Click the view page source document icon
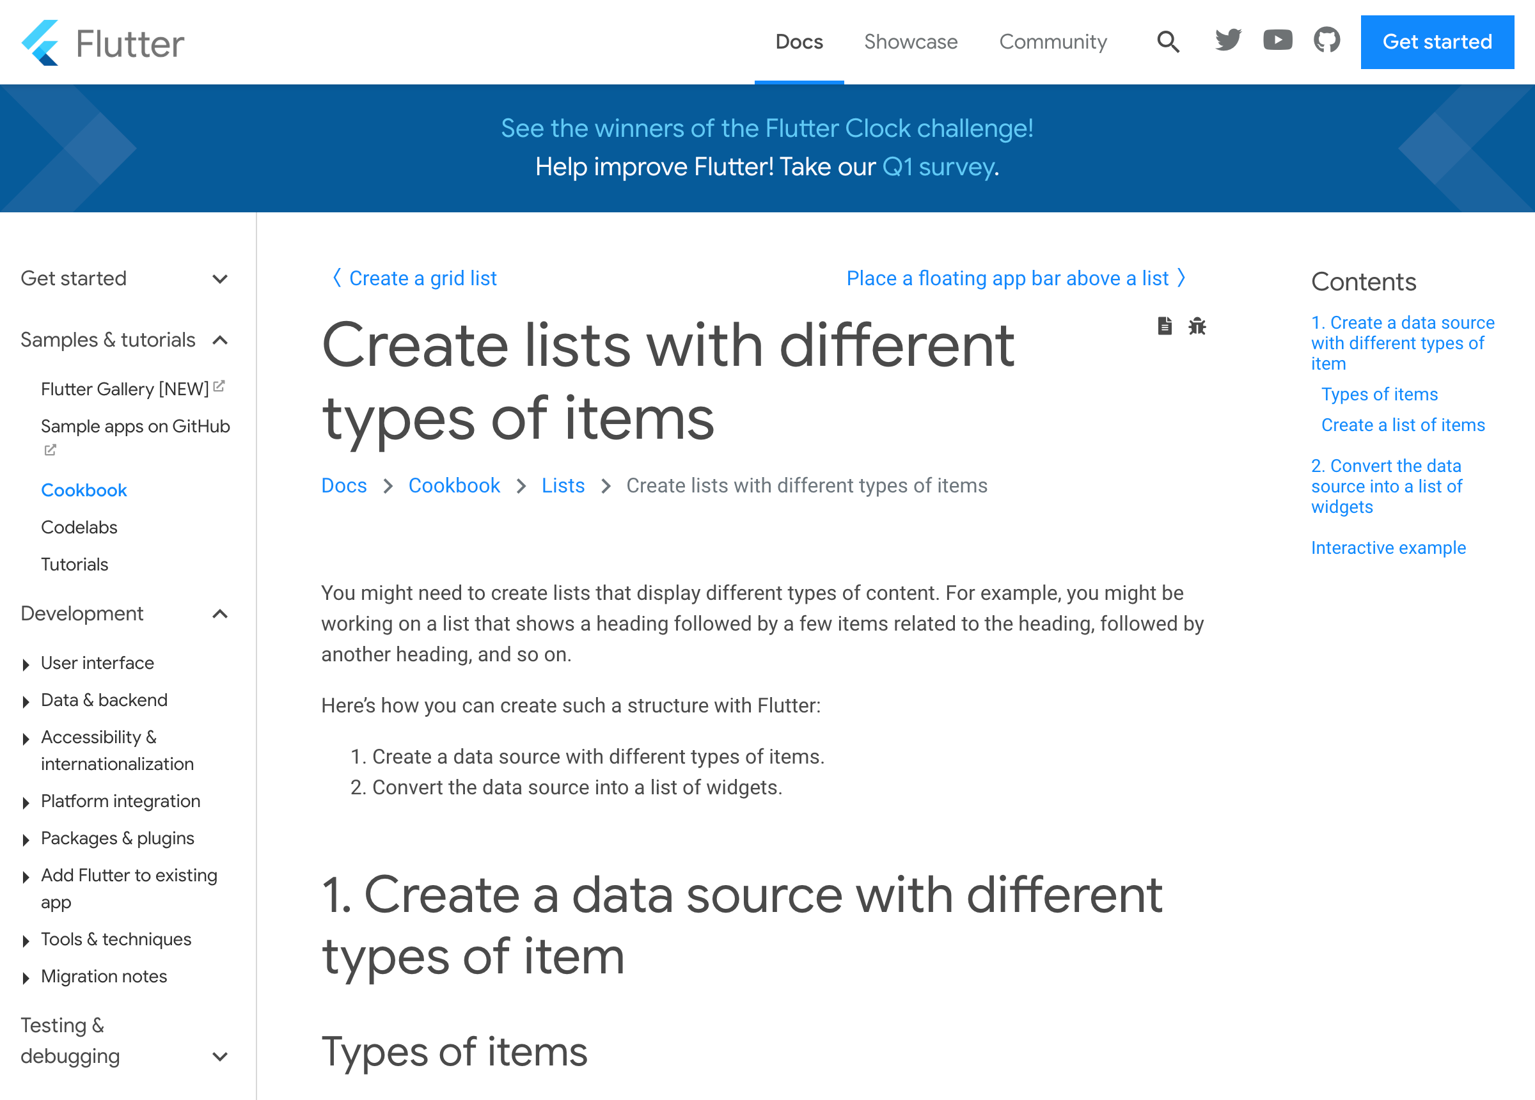1535x1100 pixels. pos(1164,326)
